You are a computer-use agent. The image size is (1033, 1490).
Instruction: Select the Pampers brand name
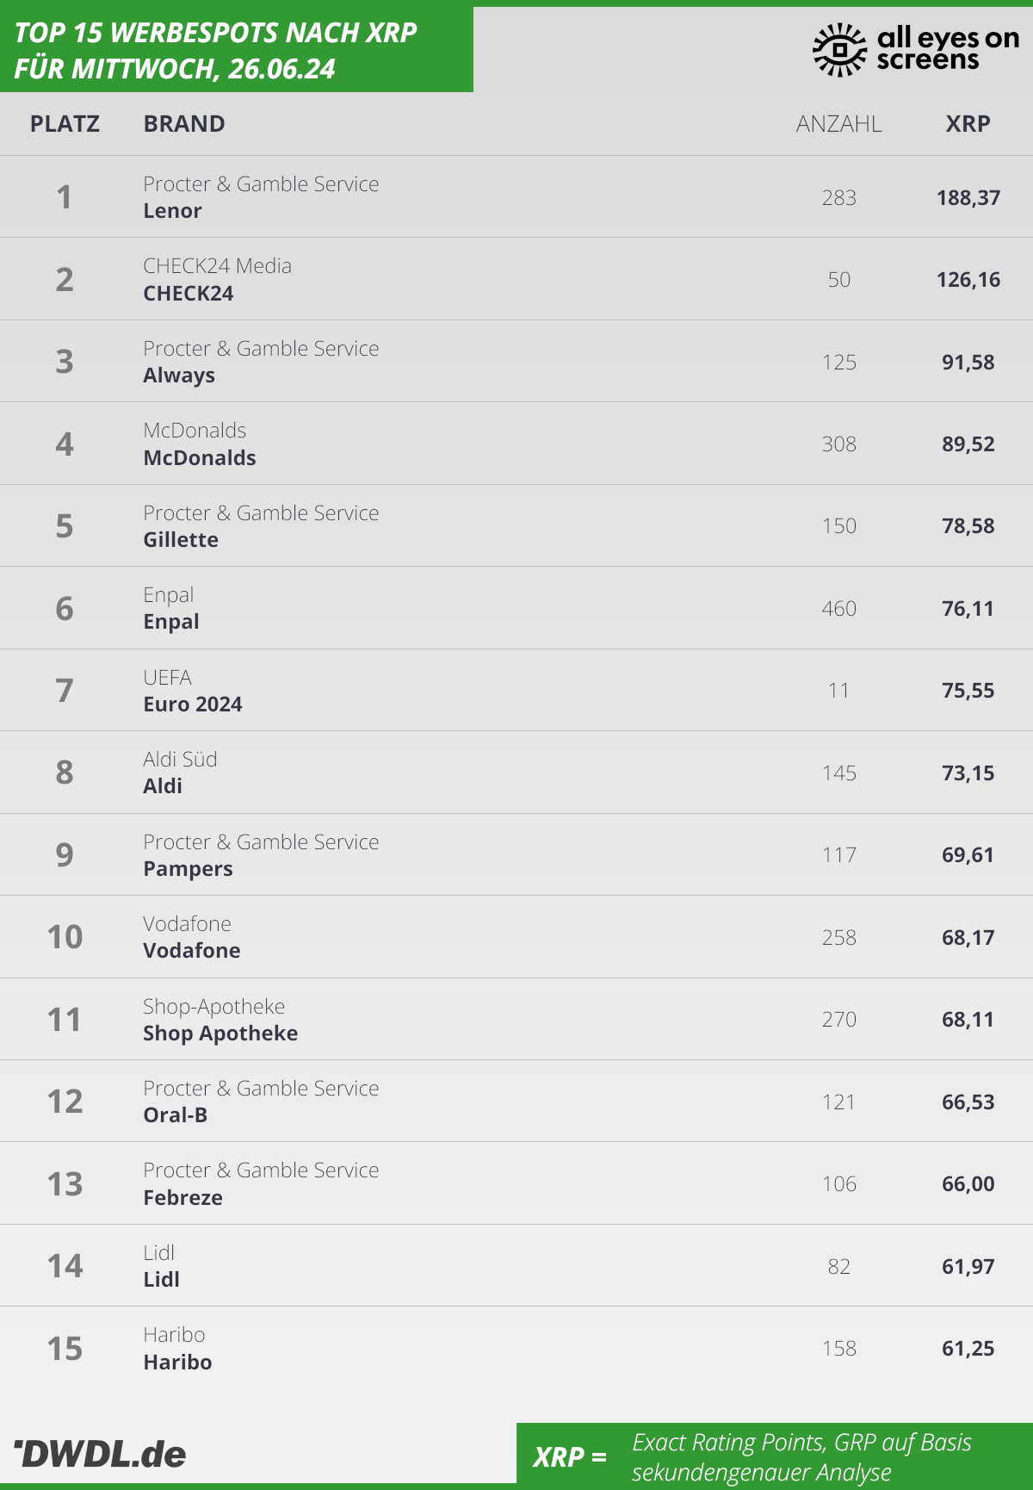(188, 869)
